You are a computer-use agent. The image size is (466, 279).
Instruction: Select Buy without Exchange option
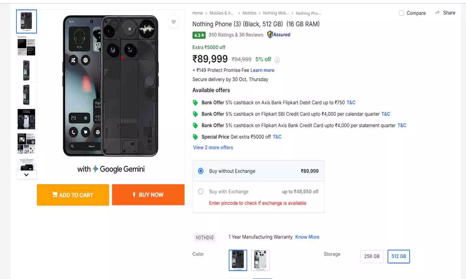pos(200,171)
